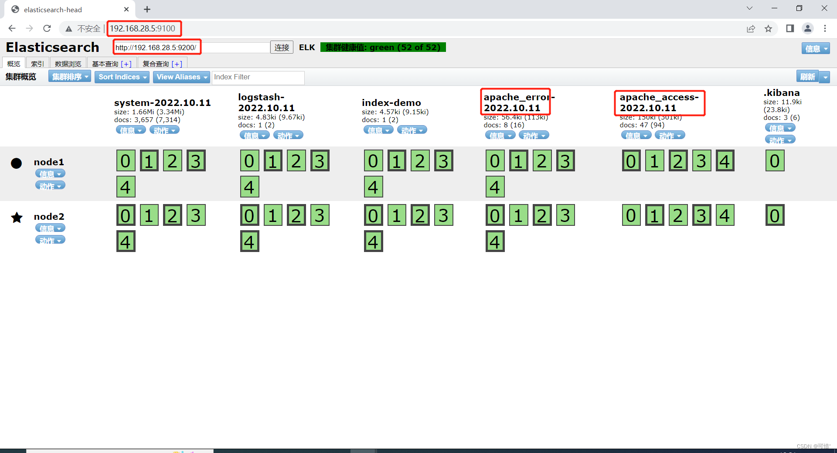This screenshot has height=453, width=837.
Task: Open 复合查询 tab
Action: [x=155, y=64]
